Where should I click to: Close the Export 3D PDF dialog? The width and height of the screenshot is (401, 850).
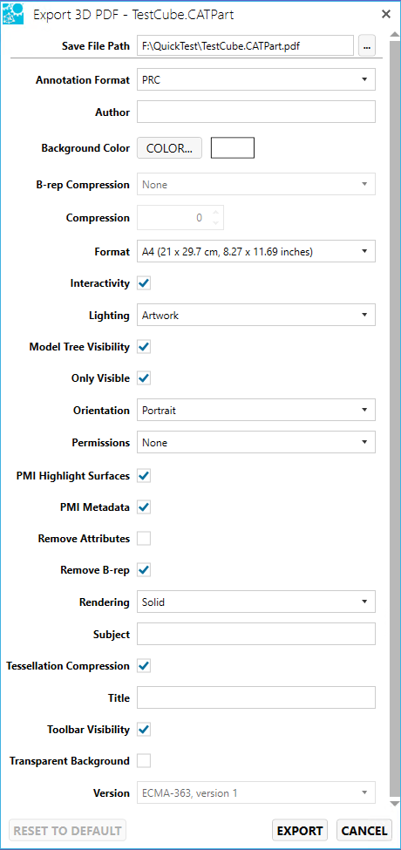pyautogui.click(x=386, y=14)
